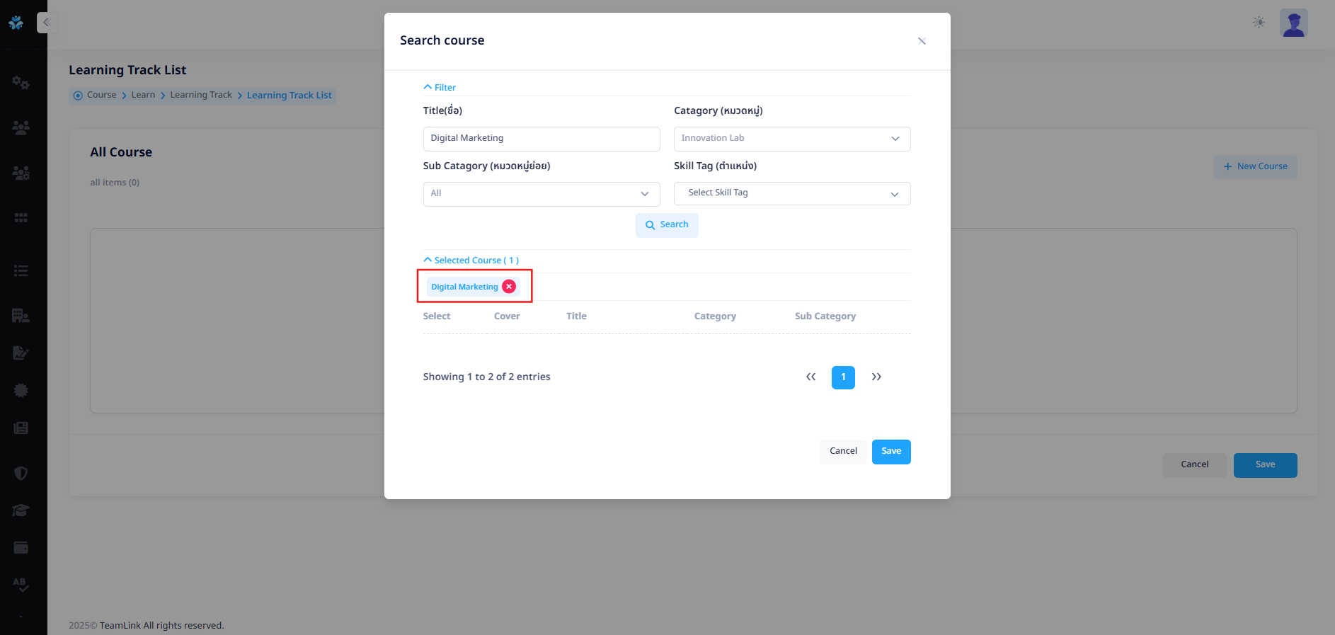The width and height of the screenshot is (1335, 635).
Task: Click the Search button in the dialog
Action: point(667,225)
